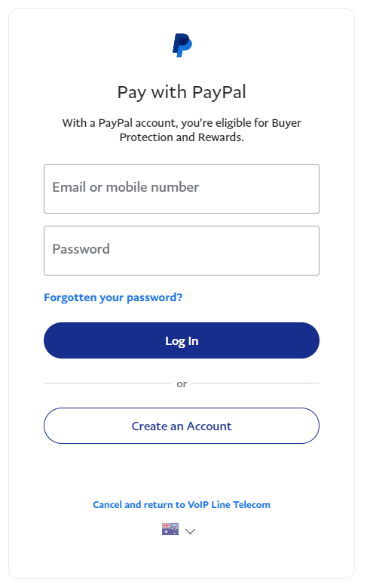367x585 pixels.
Task: Click the PayPal logo icon
Action: (x=182, y=45)
